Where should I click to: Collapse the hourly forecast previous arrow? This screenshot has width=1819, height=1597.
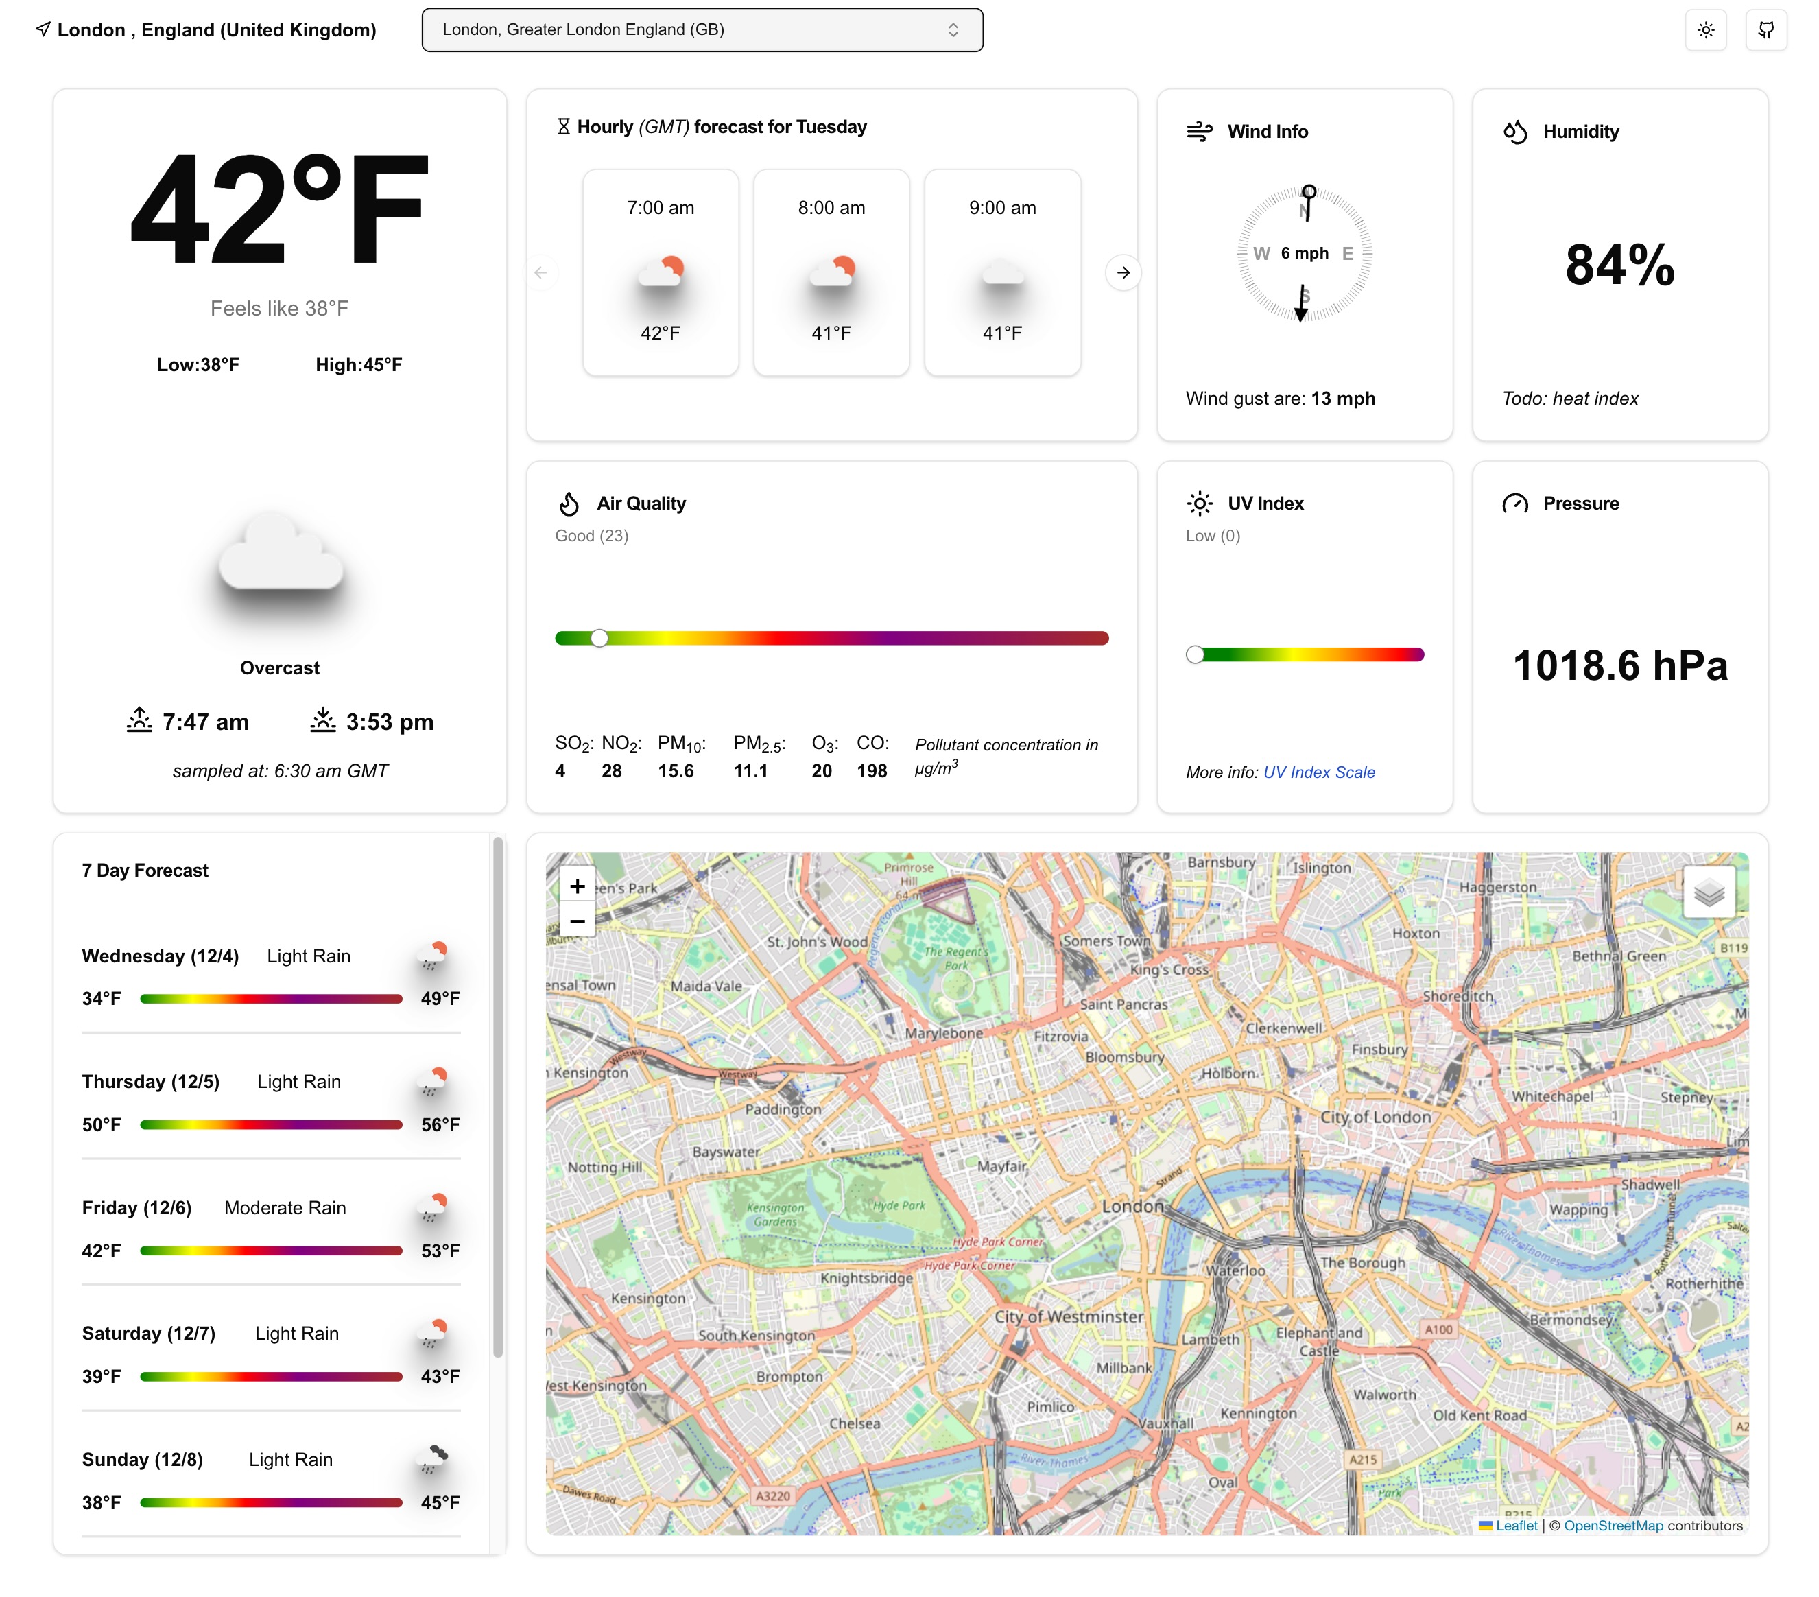tap(541, 271)
